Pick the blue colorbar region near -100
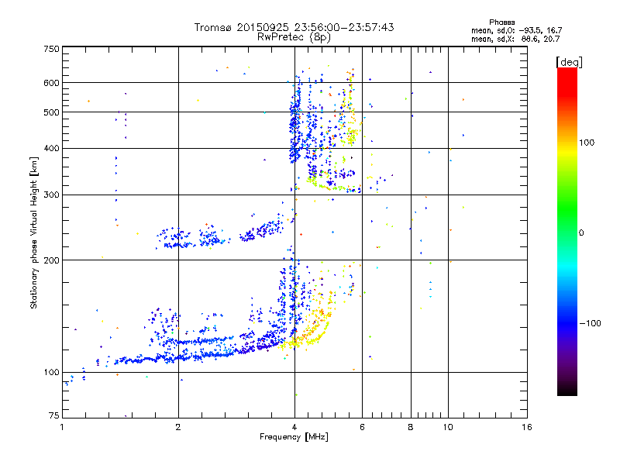 tap(567, 323)
